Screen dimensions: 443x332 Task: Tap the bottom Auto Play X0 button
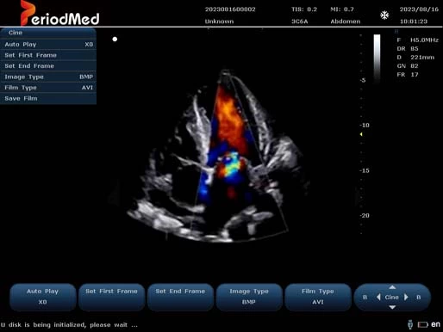43,297
